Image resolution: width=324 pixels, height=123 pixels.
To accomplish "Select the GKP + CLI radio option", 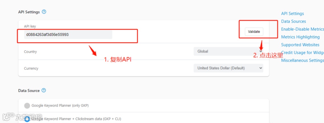I will pyautogui.click(x=27, y=119).
